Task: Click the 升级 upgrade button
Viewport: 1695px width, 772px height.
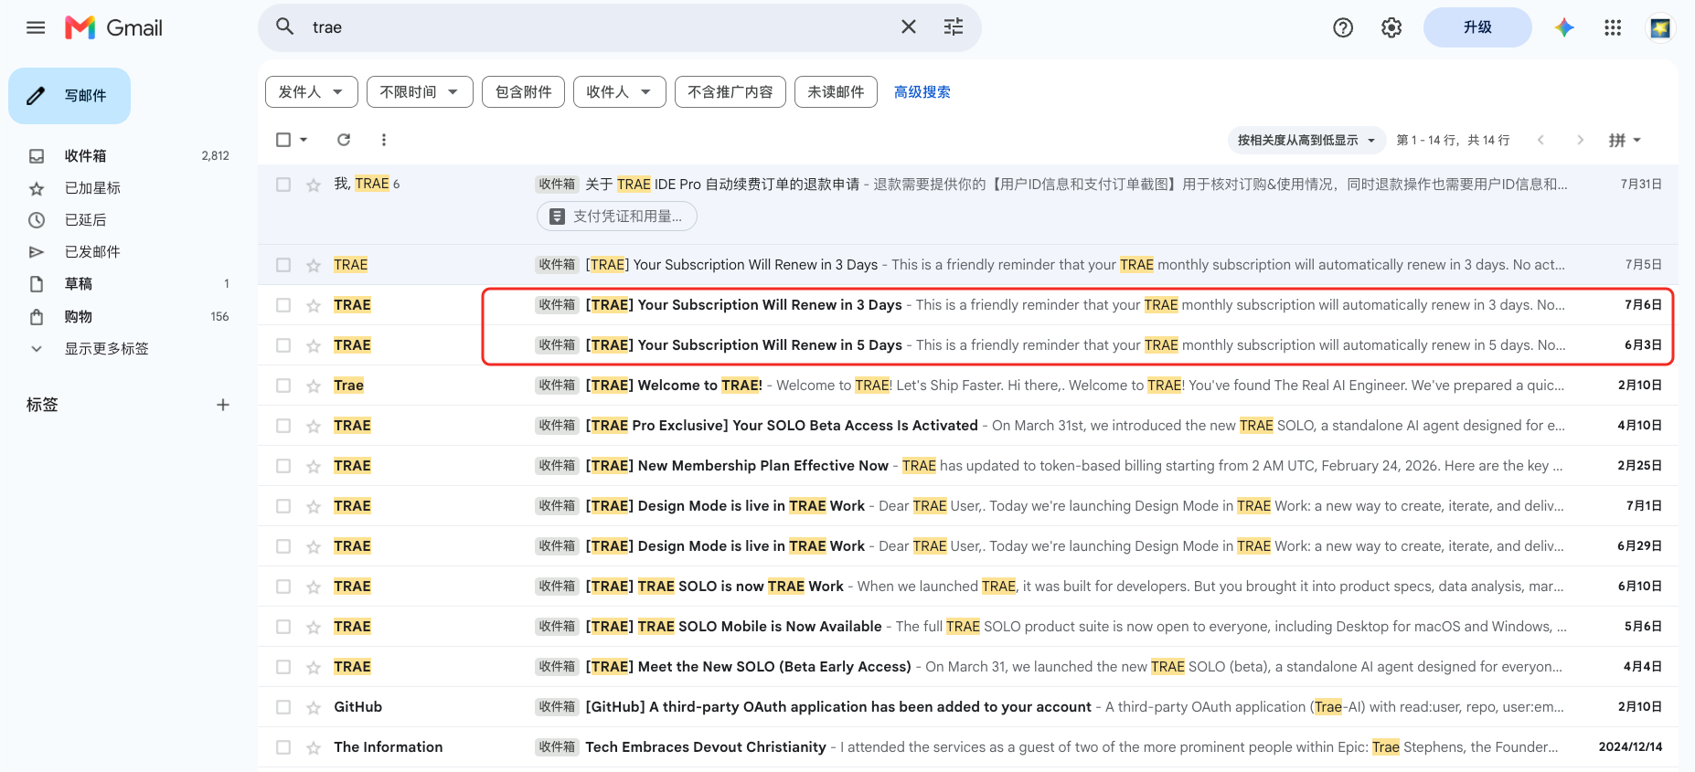Action: [1477, 27]
